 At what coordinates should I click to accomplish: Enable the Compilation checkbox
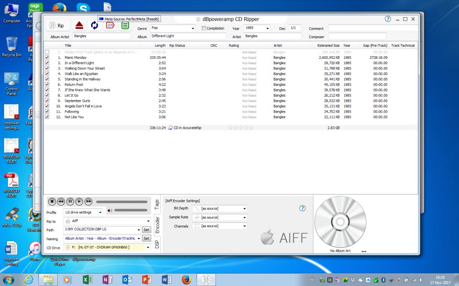point(204,28)
